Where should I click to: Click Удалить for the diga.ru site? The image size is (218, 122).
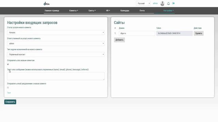[x=199, y=33]
